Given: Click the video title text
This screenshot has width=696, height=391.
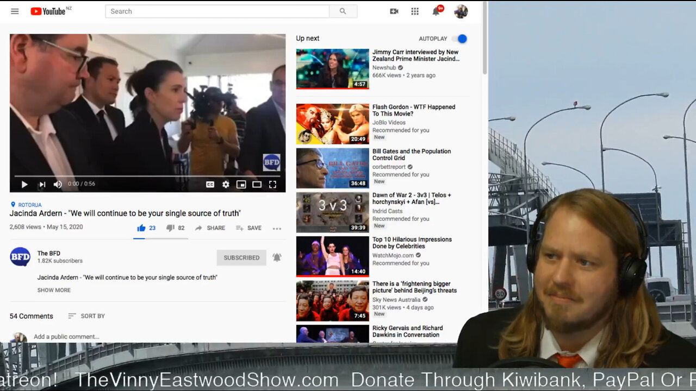Looking at the screenshot, I should (125, 213).
